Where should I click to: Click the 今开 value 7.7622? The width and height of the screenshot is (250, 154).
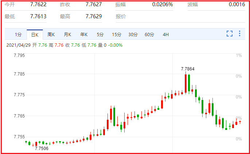coord(38,4)
